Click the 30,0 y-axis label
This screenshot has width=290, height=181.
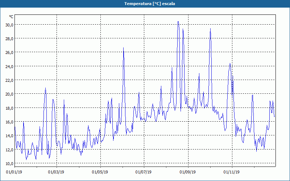point(9,25)
